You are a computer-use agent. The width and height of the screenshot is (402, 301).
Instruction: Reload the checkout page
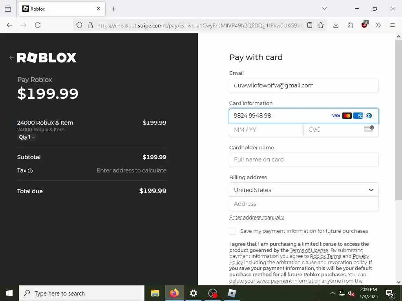[38, 25]
